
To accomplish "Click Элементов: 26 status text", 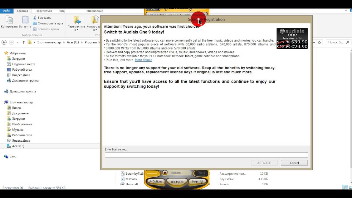I will click(x=13, y=188).
